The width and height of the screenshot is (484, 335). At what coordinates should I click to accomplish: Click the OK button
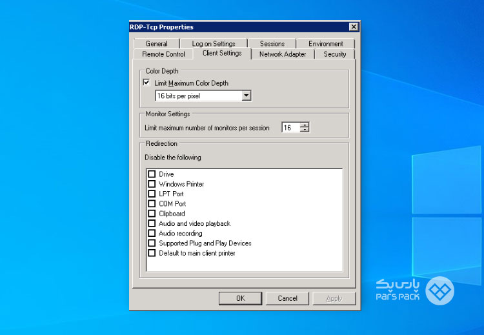tap(241, 298)
